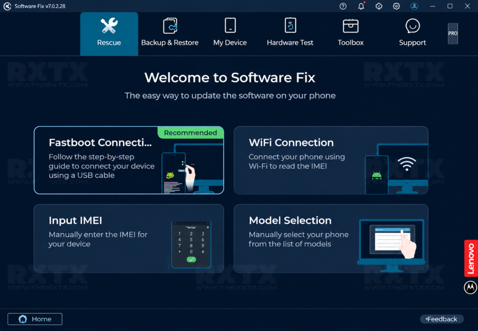Switch to the Rescue tab
This screenshot has height=331, width=478.
pyautogui.click(x=109, y=34)
